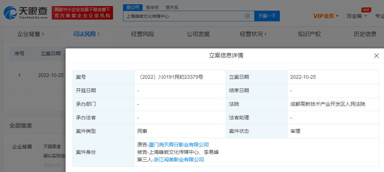Click the defendant line 上海峰岩文化传媒中心、李易峰
Viewport: 384px width, 172px height.
[x=178, y=152]
